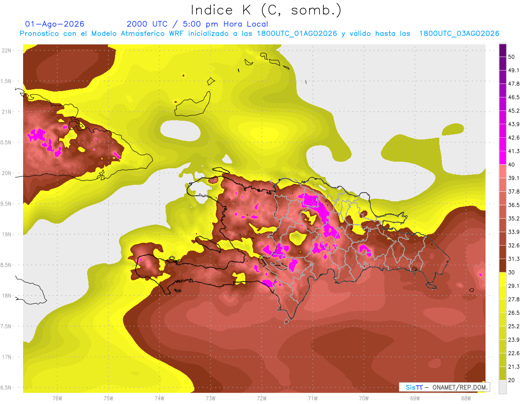Image resolution: width=523 pixels, height=404 pixels.
Task: Click the 18N latitude label
Action: (x=7, y=295)
